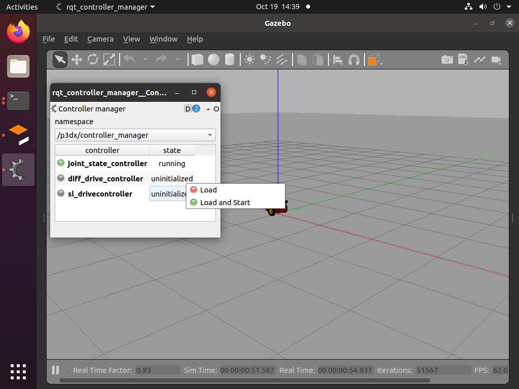Open the namespace combo box
This screenshot has width=519, height=389.
coord(135,135)
